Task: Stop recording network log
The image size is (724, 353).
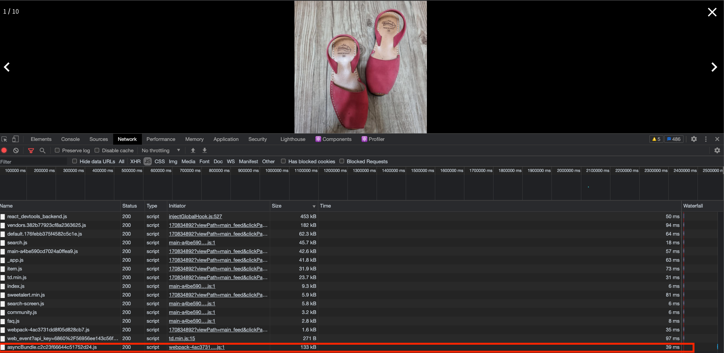Action: pos(4,150)
